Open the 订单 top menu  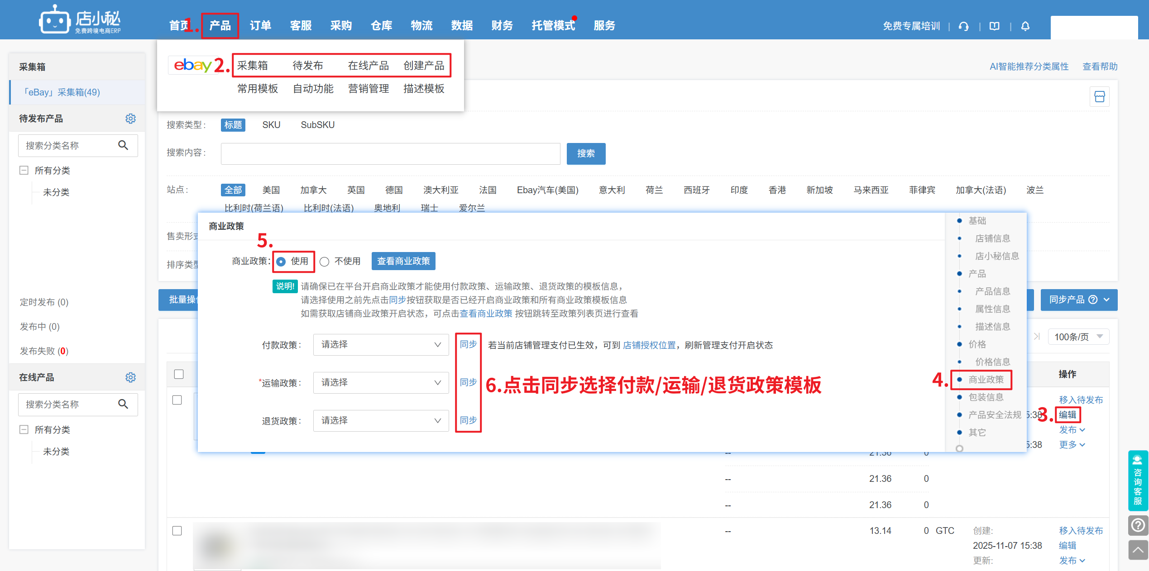tap(260, 26)
